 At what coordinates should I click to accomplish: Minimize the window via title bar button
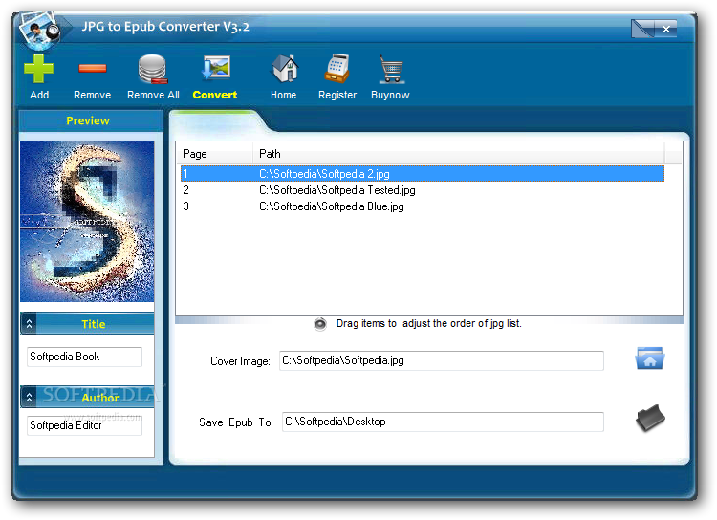tap(642, 29)
